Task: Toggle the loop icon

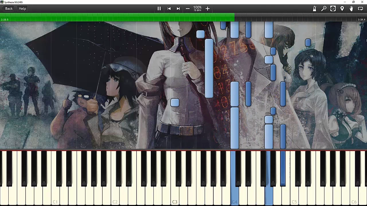Action: pos(360,9)
